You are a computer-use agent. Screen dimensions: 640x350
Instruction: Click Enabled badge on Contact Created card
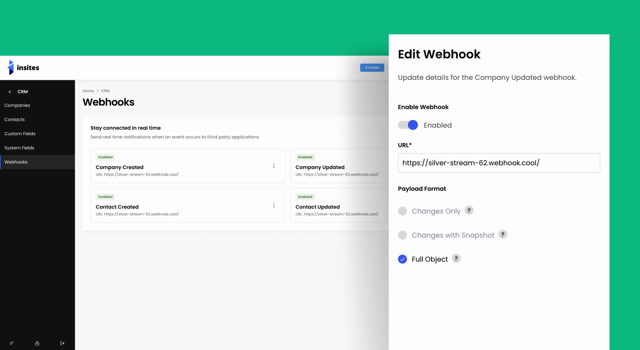(106, 197)
